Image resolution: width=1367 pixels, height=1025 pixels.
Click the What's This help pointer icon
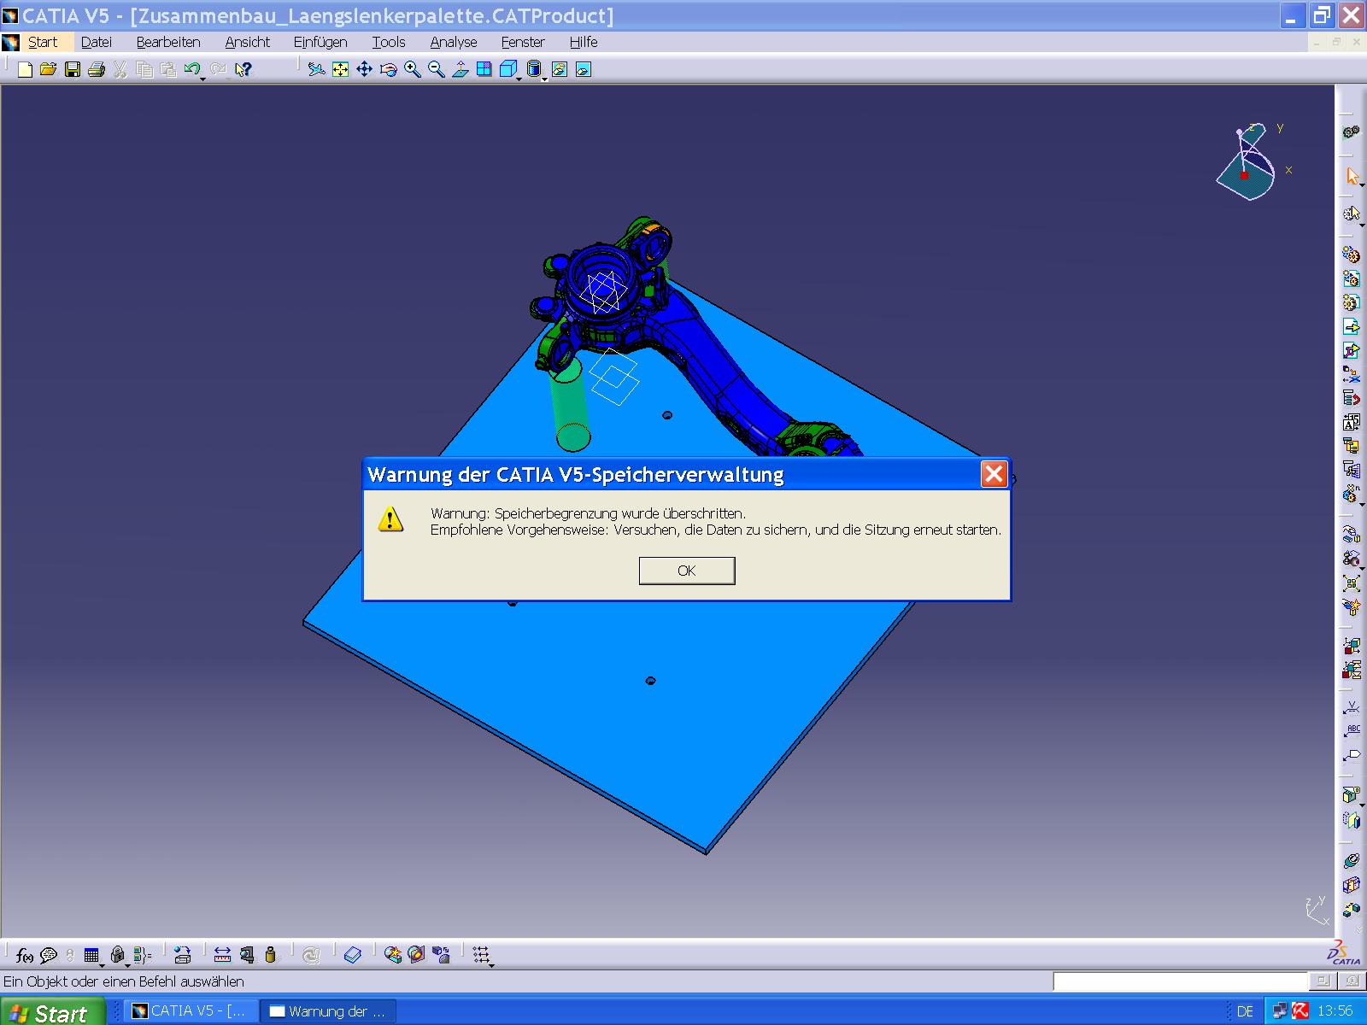click(x=243, y=69)
